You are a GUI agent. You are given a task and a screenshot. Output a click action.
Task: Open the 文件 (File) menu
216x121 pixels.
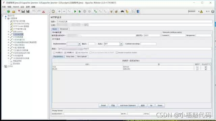click(x=4, y=7)
